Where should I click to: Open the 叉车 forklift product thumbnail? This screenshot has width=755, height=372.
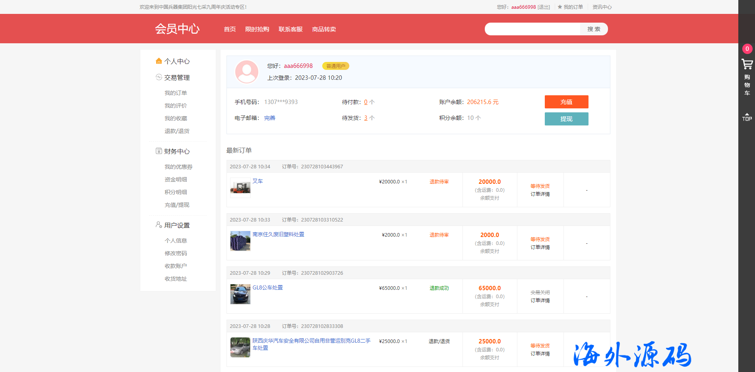(240, 188)
